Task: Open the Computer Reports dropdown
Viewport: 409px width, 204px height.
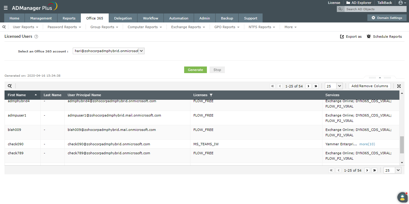Action: tap(145, 27)
